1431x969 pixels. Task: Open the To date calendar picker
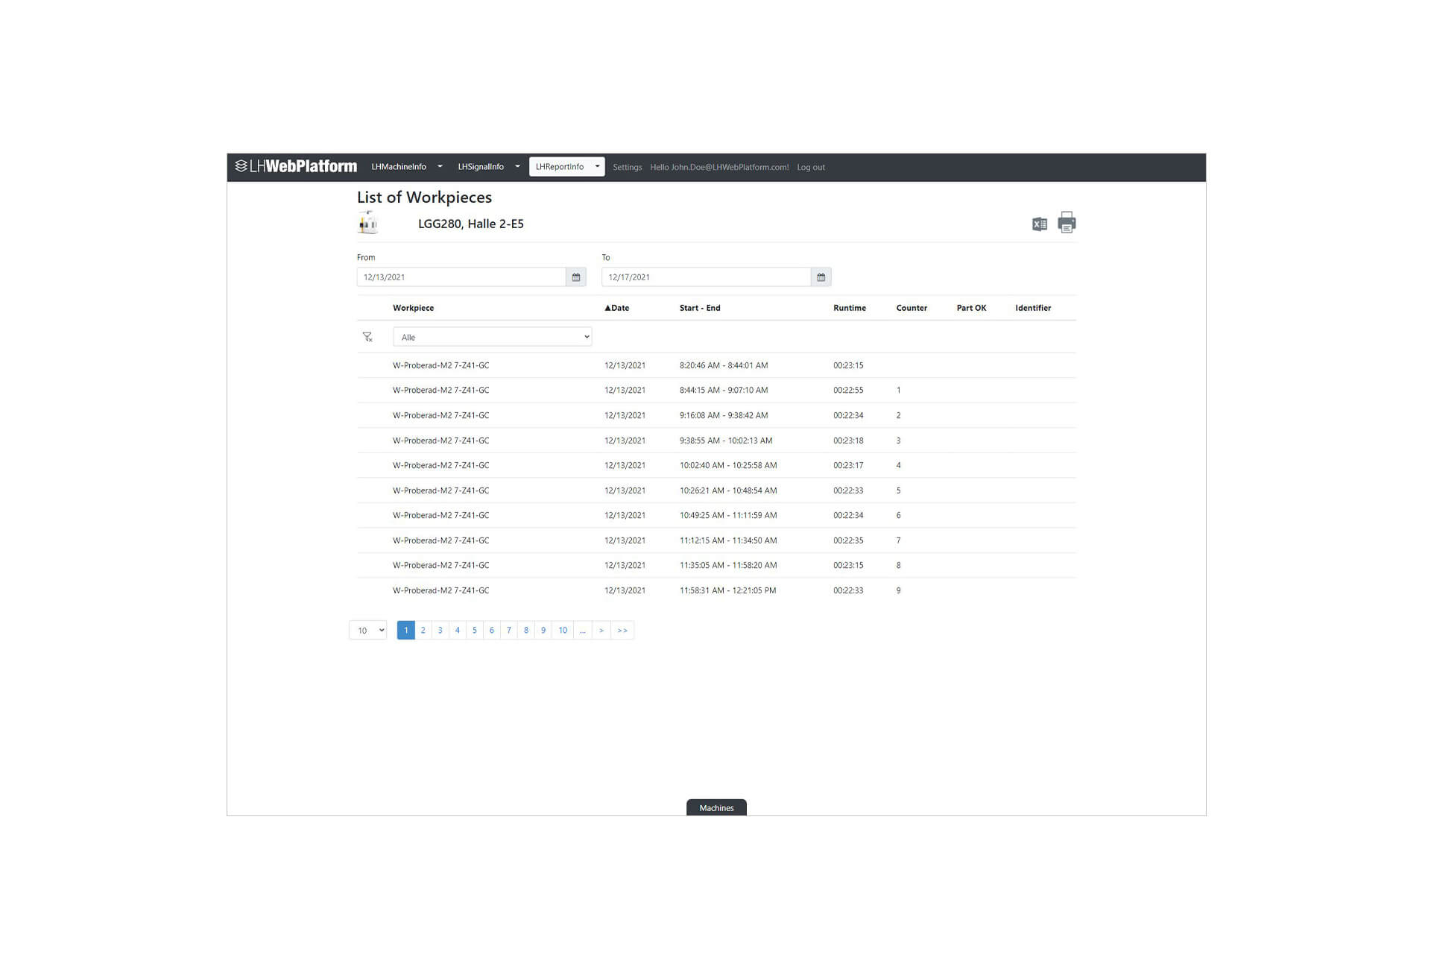point(821,277)
